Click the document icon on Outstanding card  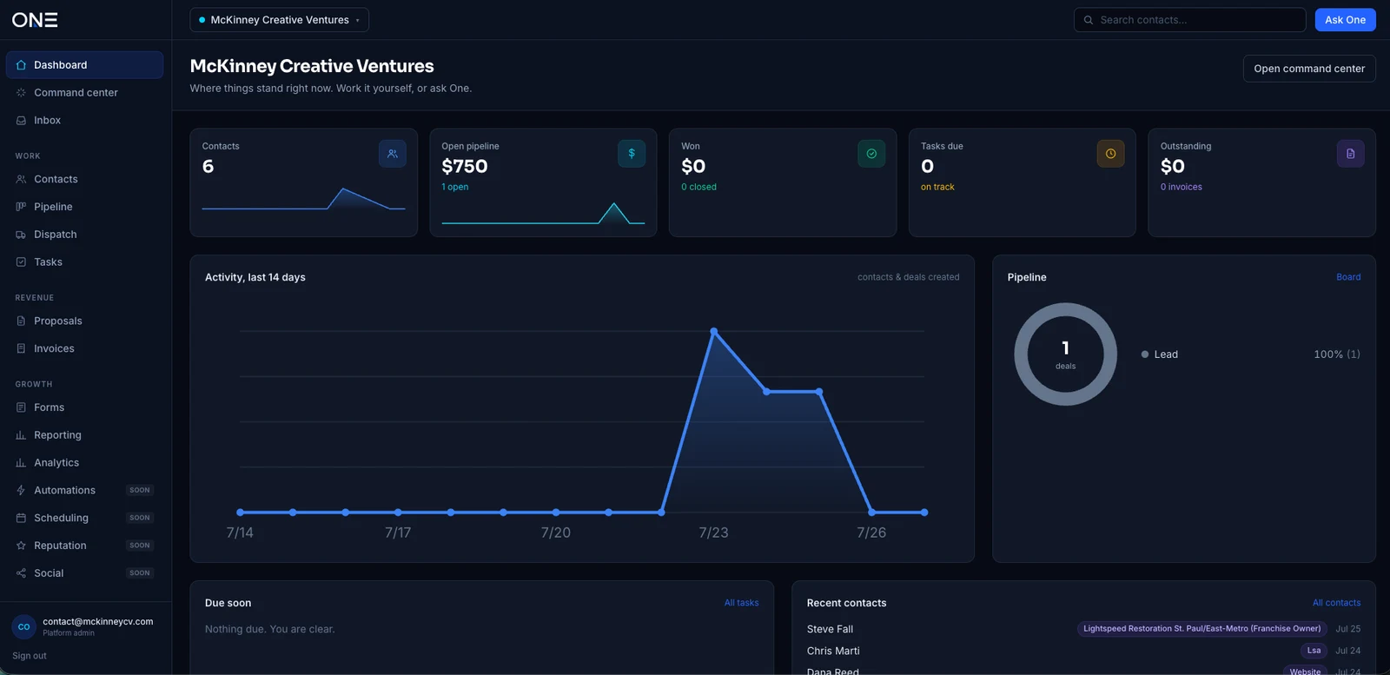click(x=1350, y=154)
